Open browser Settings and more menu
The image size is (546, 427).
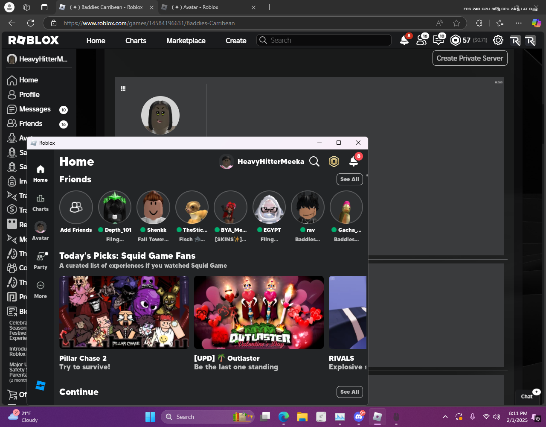[518, 23]
